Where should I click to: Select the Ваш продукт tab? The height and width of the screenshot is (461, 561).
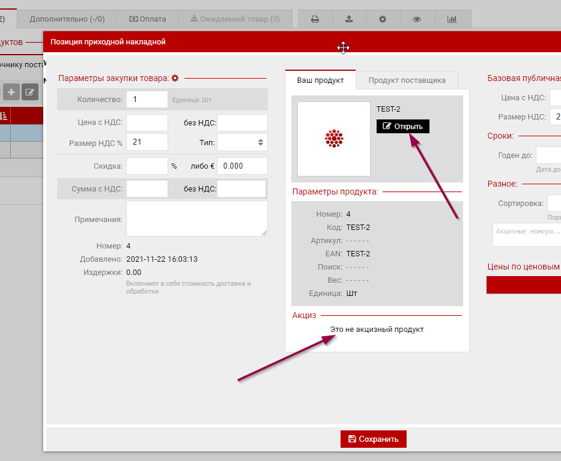(x=321, y=80)
